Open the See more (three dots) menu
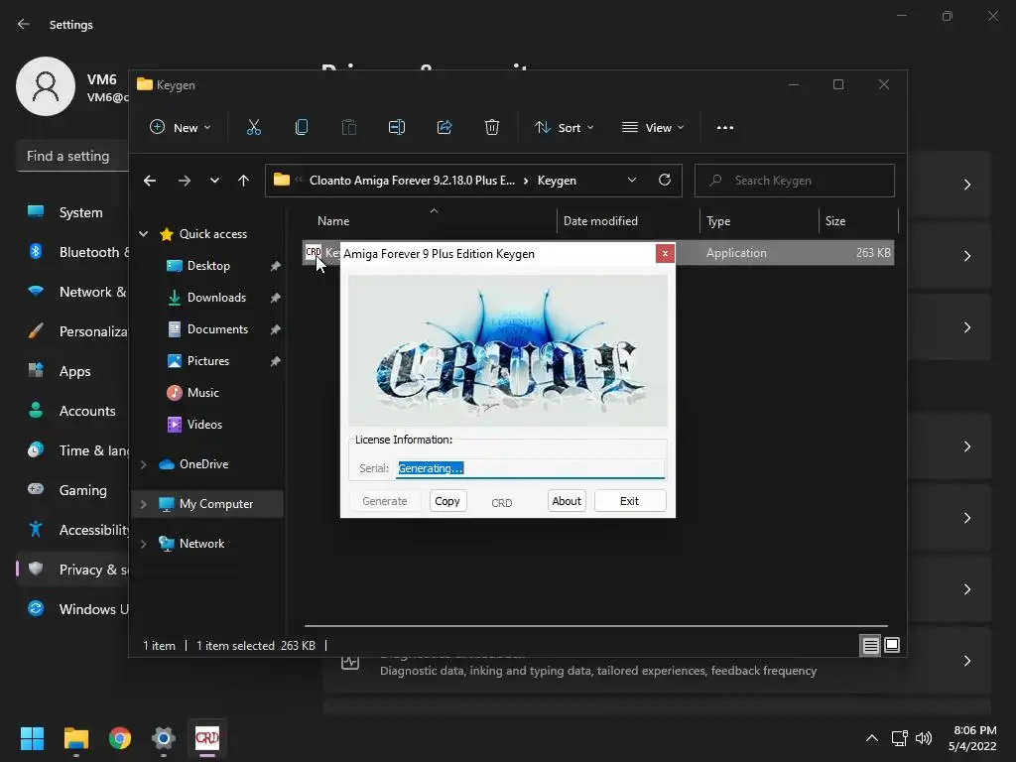The width and height of the screenshot is (1016, 762). tap(725, 128)
